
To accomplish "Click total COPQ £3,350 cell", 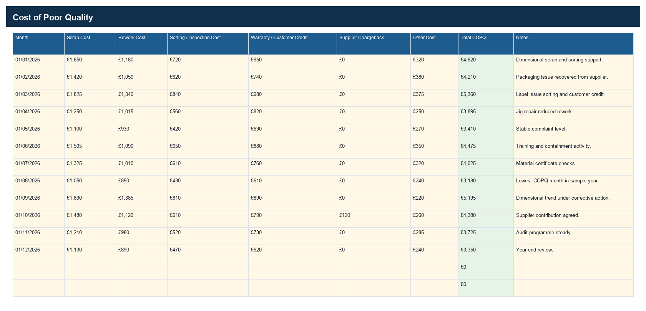I will tap(486, 253).
